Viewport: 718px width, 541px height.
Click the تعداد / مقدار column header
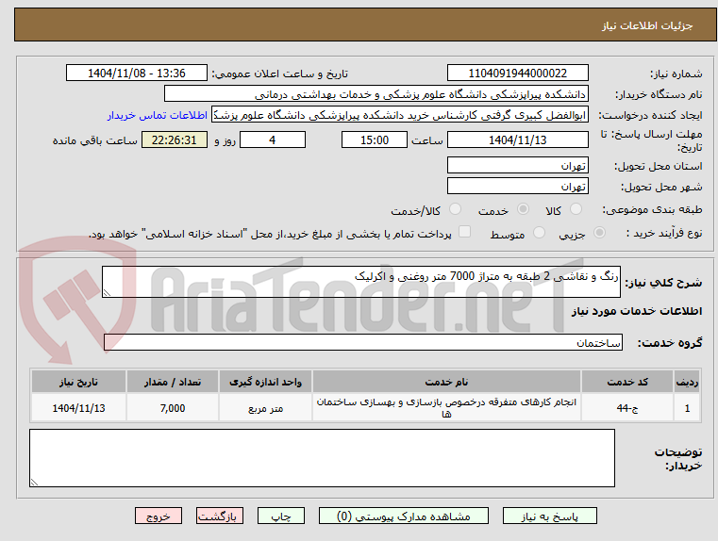click(x=173, y=382)
